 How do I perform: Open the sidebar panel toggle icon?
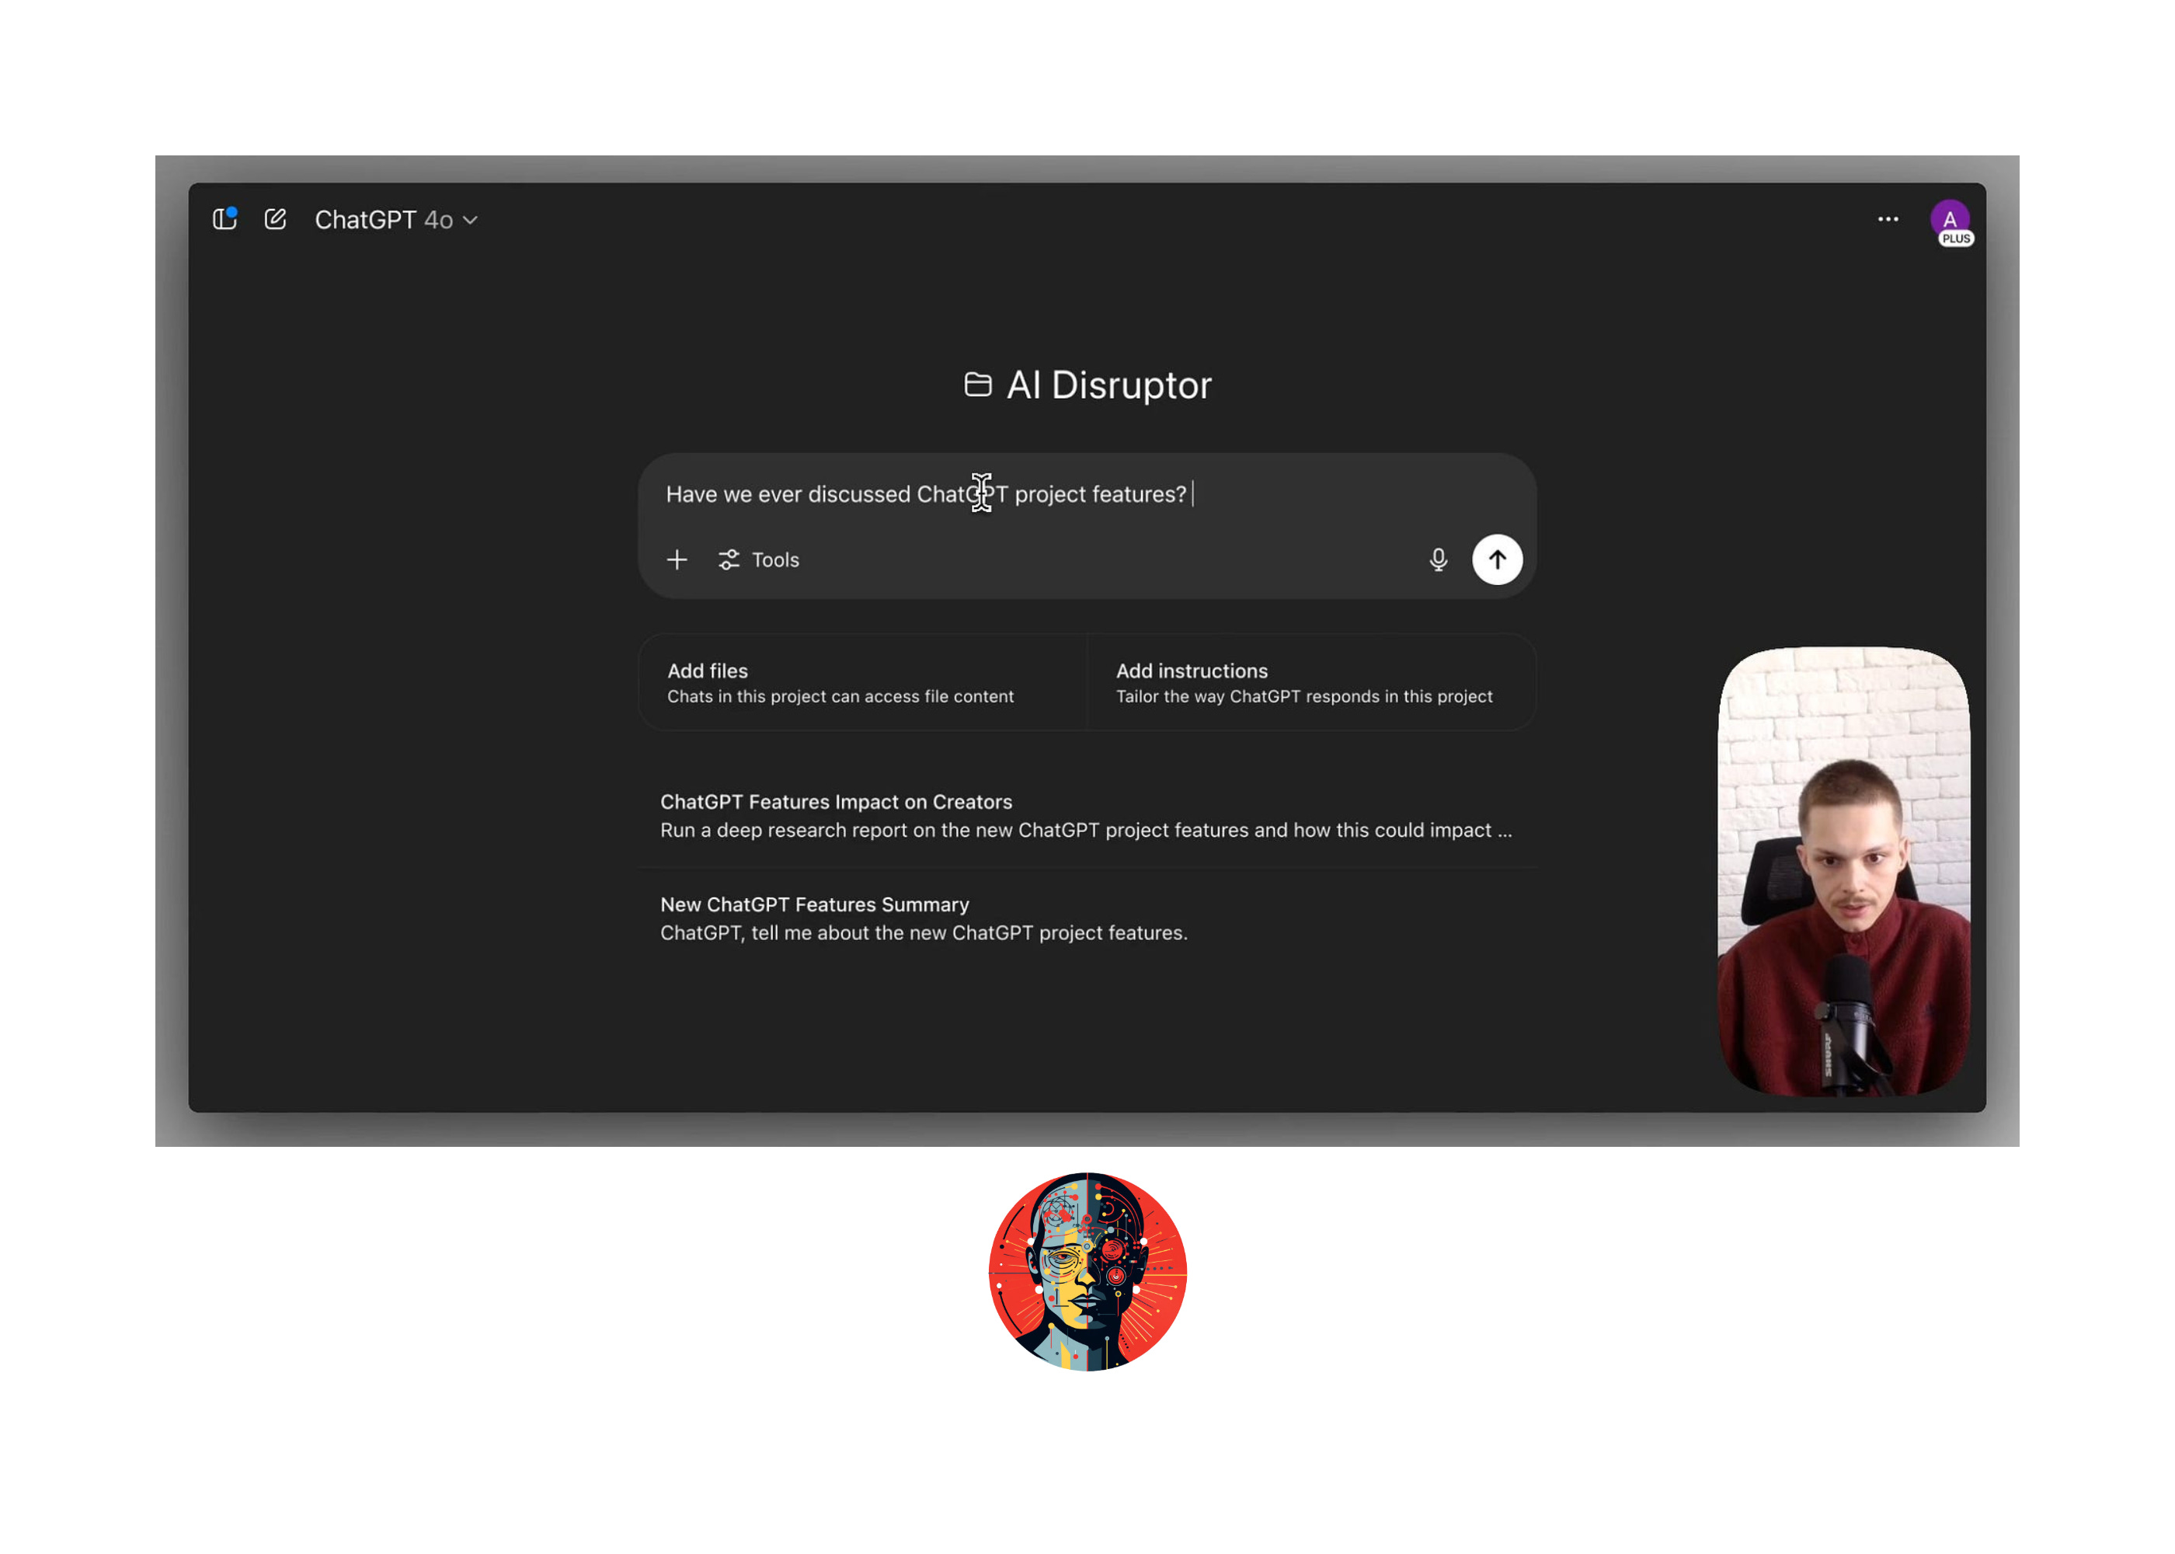point(224,219)
